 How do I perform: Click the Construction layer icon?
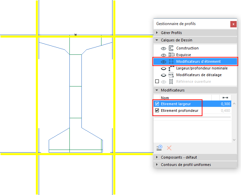[x=171, y=48]
